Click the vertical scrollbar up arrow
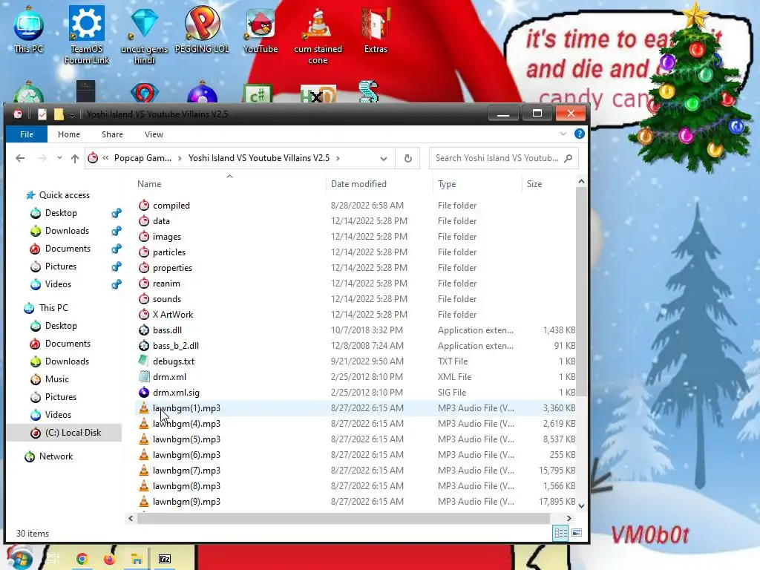760x570 pixels. click(x=581, y=181)
